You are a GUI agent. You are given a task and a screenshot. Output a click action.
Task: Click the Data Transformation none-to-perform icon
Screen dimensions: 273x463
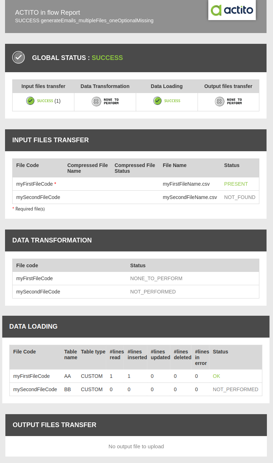[96, 102]
